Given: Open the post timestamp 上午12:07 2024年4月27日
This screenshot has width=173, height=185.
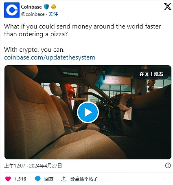Looking at the screenshot, I should (x=33, y=165).
